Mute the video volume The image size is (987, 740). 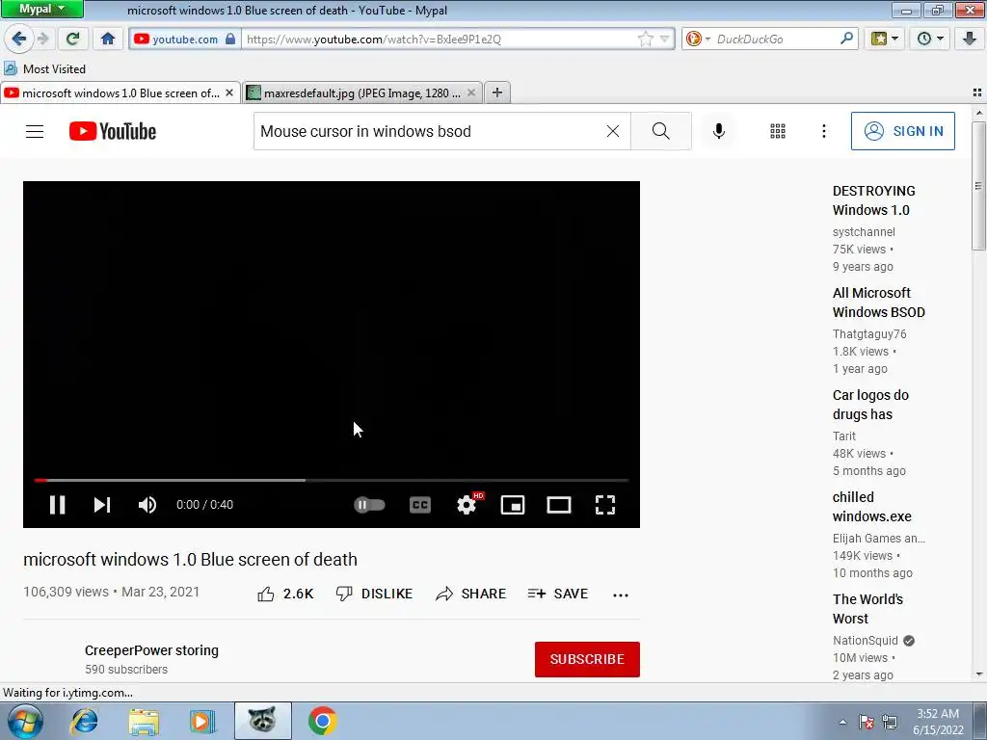147,505
